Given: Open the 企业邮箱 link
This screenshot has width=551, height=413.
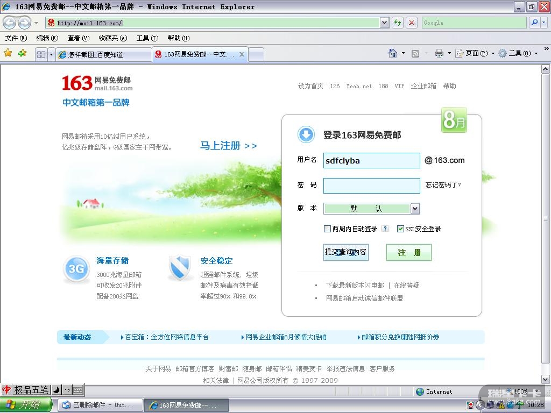Looking at the screenshot, I should 424,86.
